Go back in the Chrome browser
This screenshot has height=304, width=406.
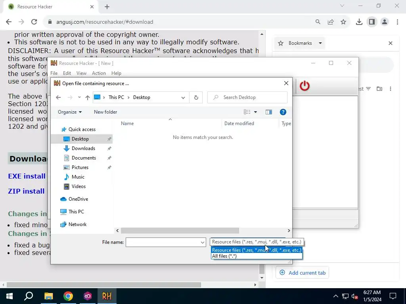click(x=9, y=22)
